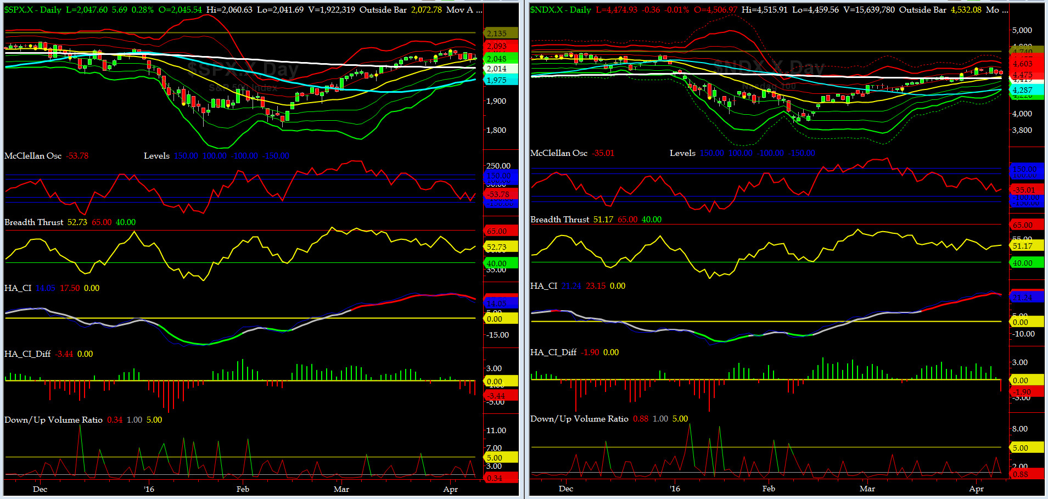Click the 250.00 axis label on SPX oscillator

point(498,166)
